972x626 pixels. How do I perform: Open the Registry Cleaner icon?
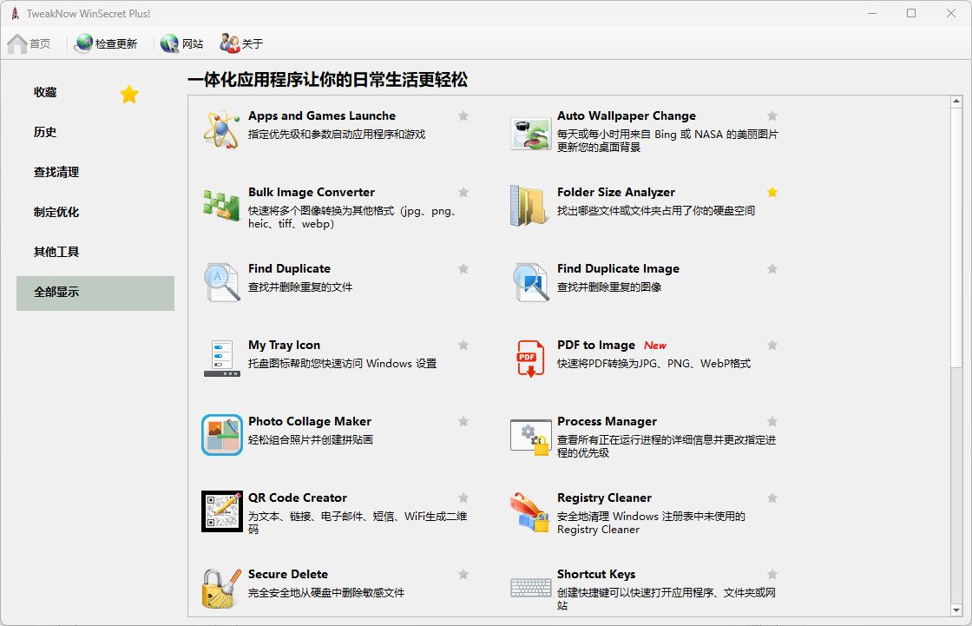(x=530, y=512)
